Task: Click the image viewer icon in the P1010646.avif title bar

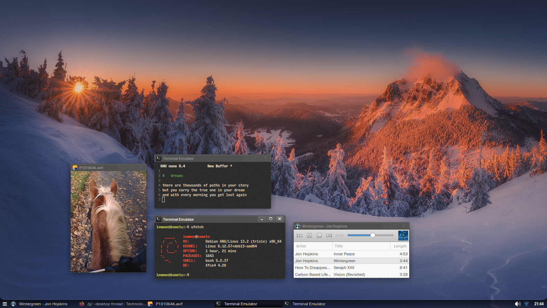Action: 75,168
